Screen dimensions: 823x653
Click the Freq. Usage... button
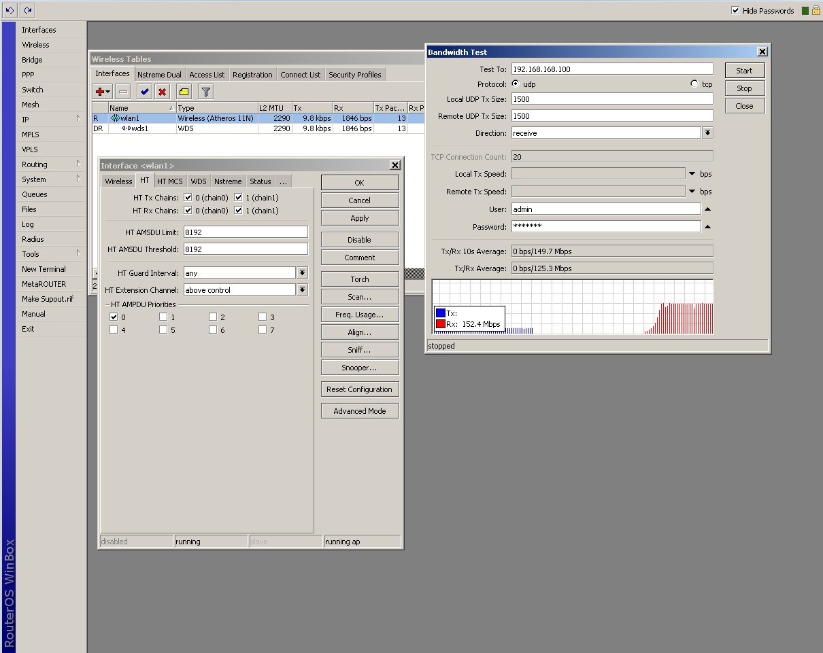tap(360, 315)
